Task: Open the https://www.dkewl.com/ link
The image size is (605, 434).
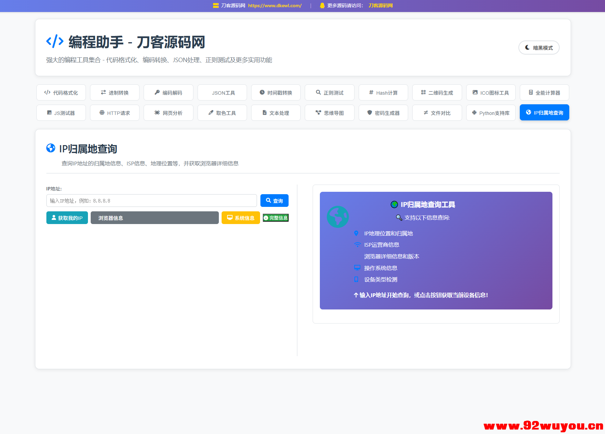Action: 275,5
